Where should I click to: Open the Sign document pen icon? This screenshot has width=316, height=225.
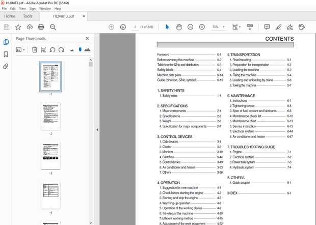(290, 27)
